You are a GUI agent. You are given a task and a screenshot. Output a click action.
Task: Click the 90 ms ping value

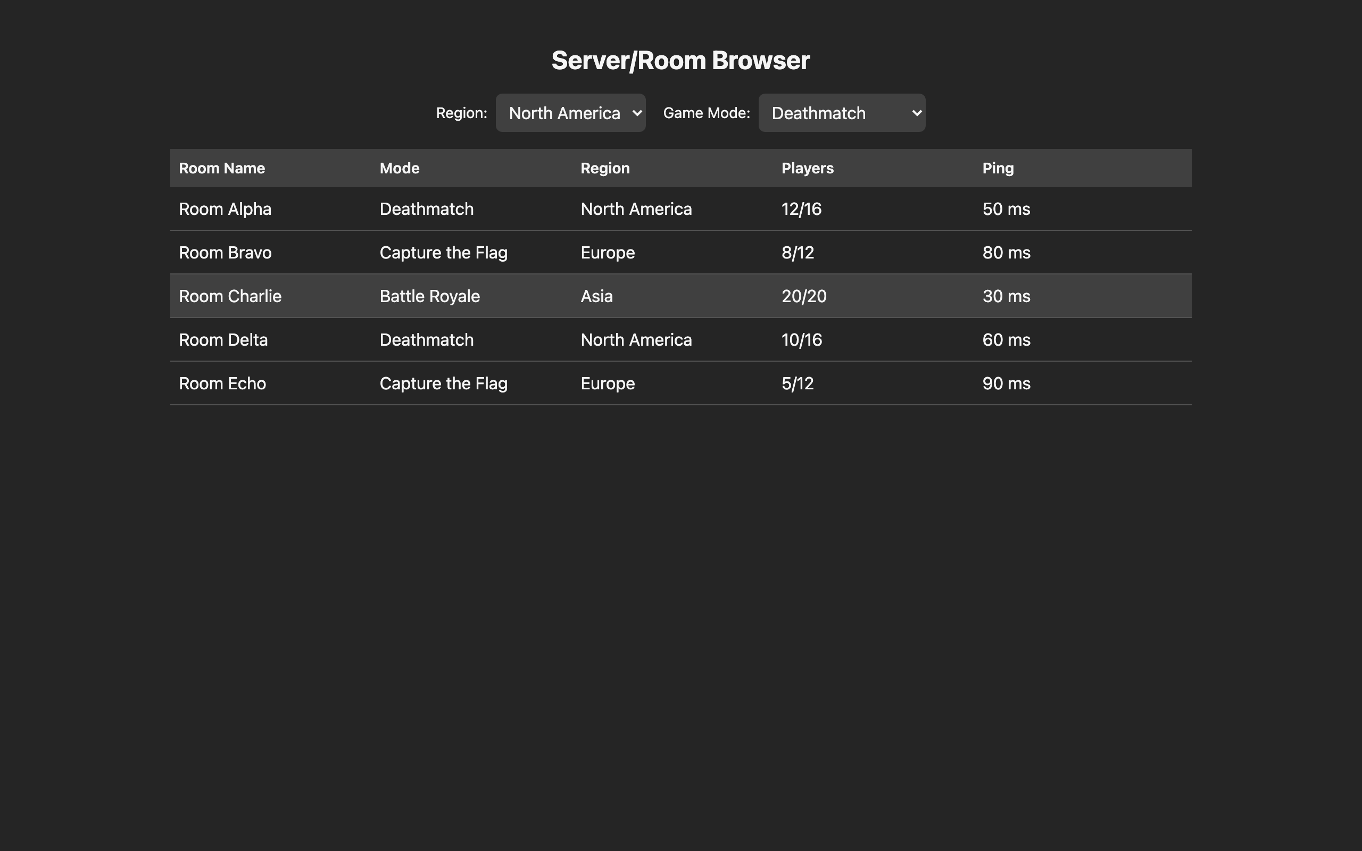1006,384
